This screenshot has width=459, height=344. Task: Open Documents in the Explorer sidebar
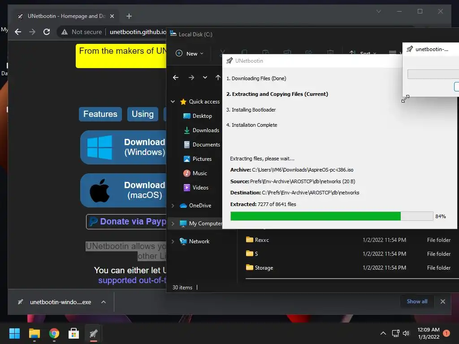[x=202, y=145]
